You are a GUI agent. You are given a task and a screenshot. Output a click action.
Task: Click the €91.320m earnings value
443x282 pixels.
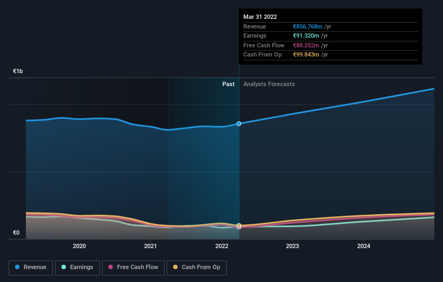pyautogui.click(x=306, y=36)
